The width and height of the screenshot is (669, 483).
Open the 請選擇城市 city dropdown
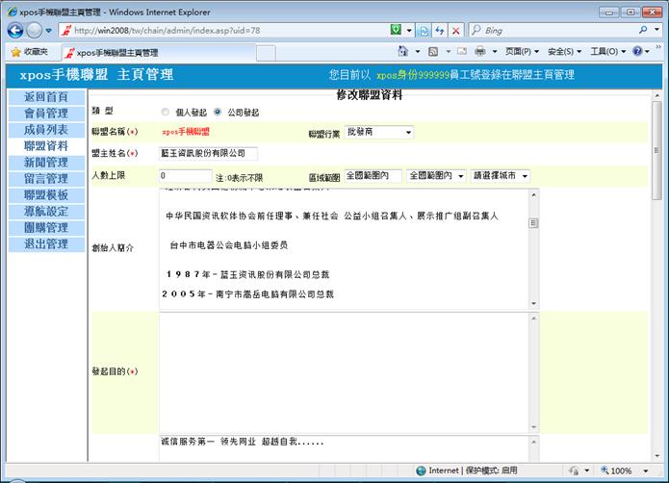[500, 176]
